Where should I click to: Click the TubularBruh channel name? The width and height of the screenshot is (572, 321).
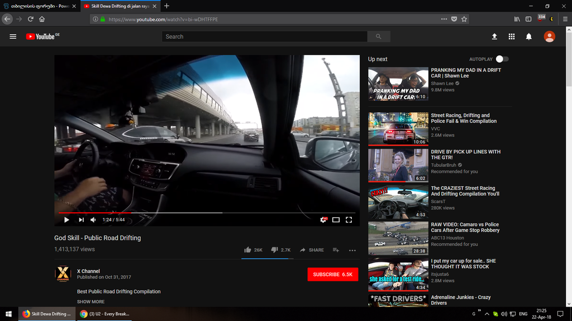(444, 165)
